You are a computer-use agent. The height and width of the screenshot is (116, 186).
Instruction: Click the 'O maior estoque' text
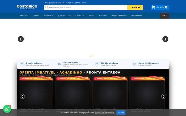point(34,63)
